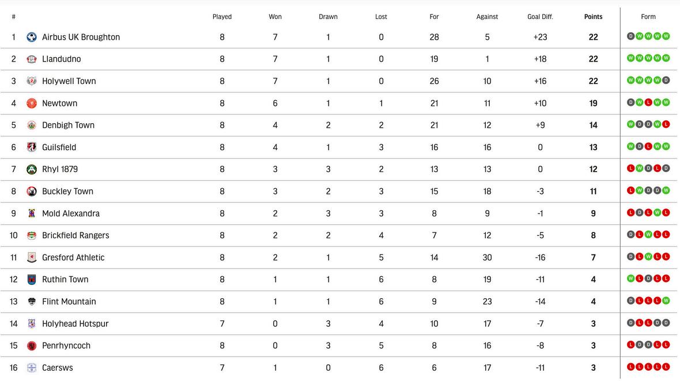Click the Airbus UK Broughton club crest
This screenshot has width=680, height=381.
pos(32,37)
